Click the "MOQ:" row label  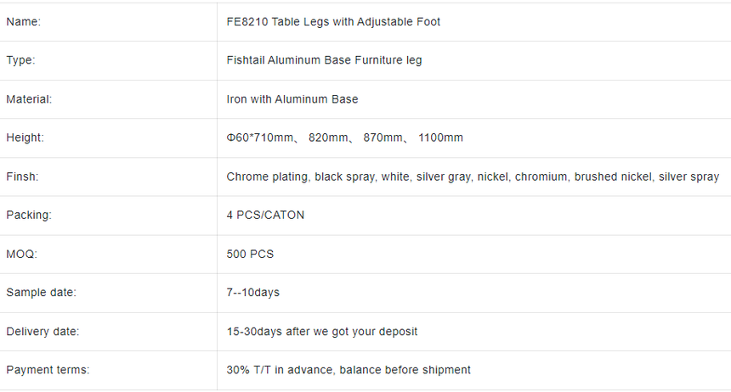point(21,254)
